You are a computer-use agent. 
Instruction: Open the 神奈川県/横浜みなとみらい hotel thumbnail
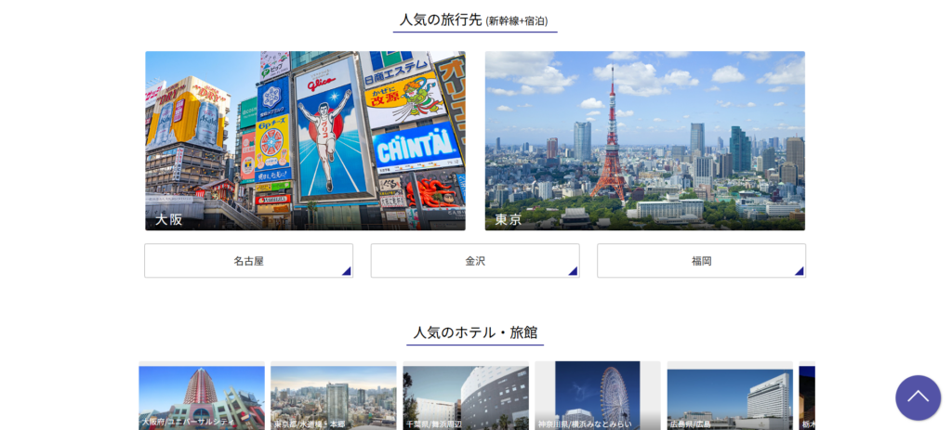(x=598, y=395)
